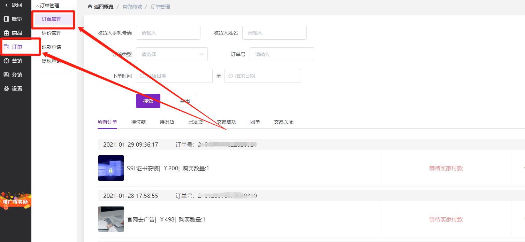
Task: Click the purple 搜索 search button
Action: click(148, 101)
